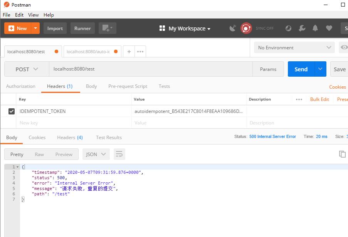
Task: Click the SYNC OFF label
Action: [264, 29]
